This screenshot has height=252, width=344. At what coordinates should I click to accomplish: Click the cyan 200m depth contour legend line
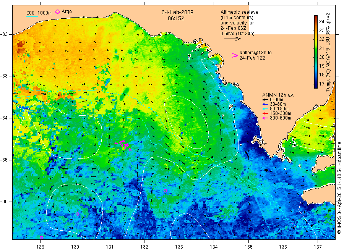tap(32, 16)
